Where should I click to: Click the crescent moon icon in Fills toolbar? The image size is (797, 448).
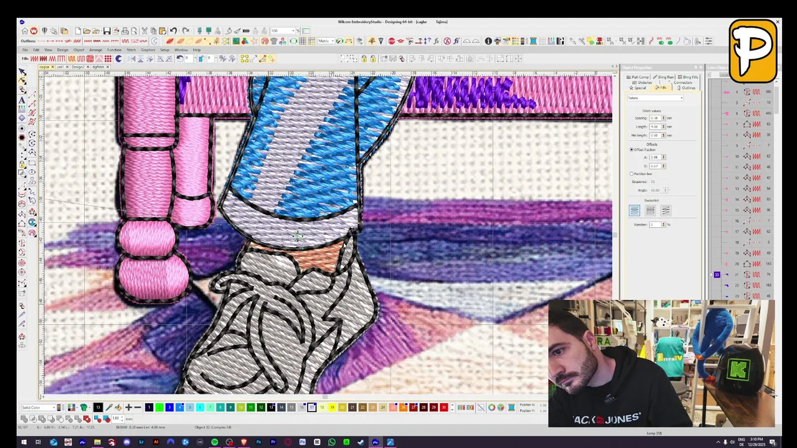118,58
